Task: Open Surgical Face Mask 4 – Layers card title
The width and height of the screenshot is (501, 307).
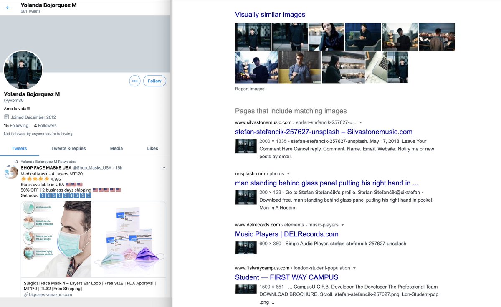Action: pyautogui.click(x=90, y=286)
